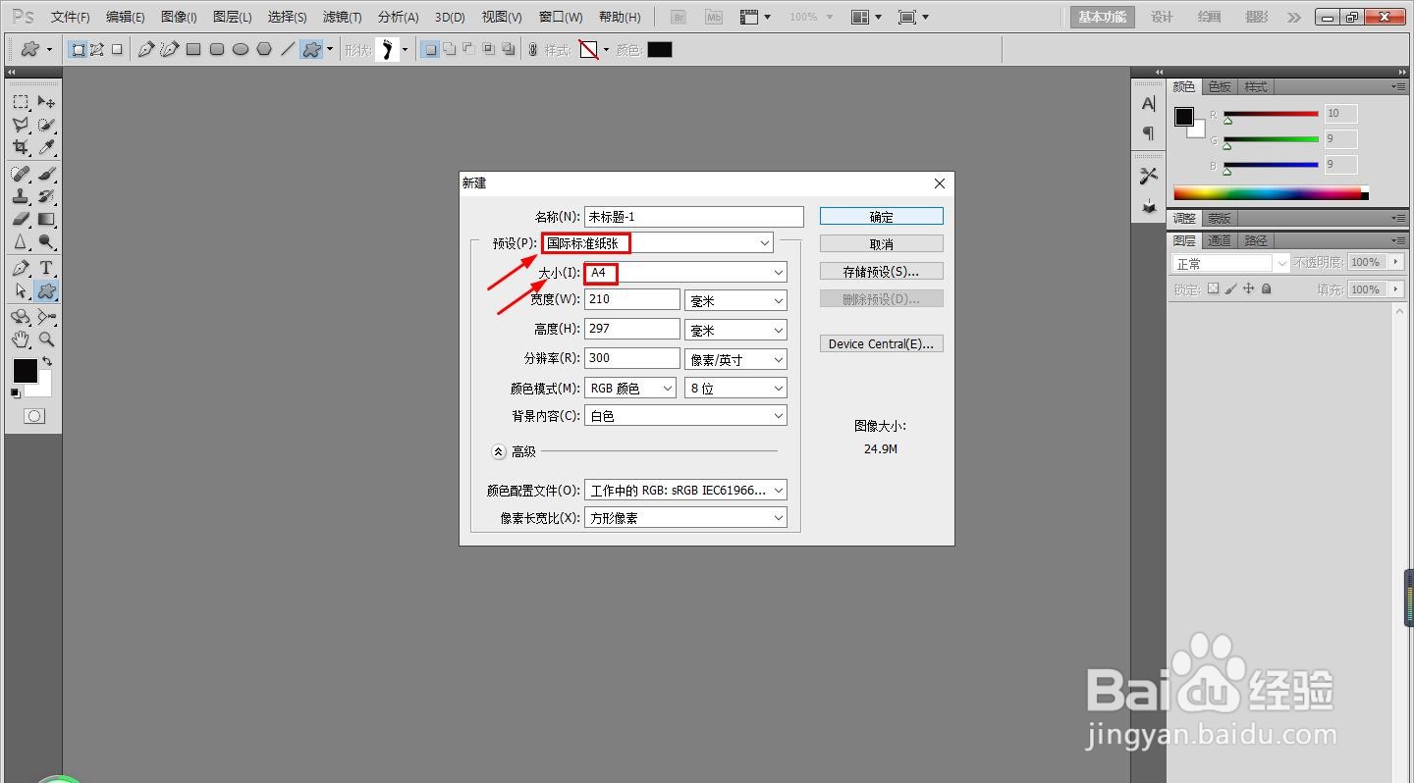
Task: Pick Polygon shape in options bar
Action: pyautogui.click(x=264, y=49)
